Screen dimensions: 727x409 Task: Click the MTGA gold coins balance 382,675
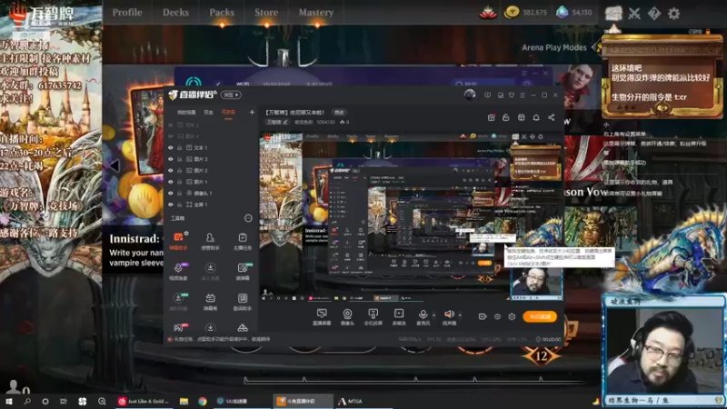526,13
